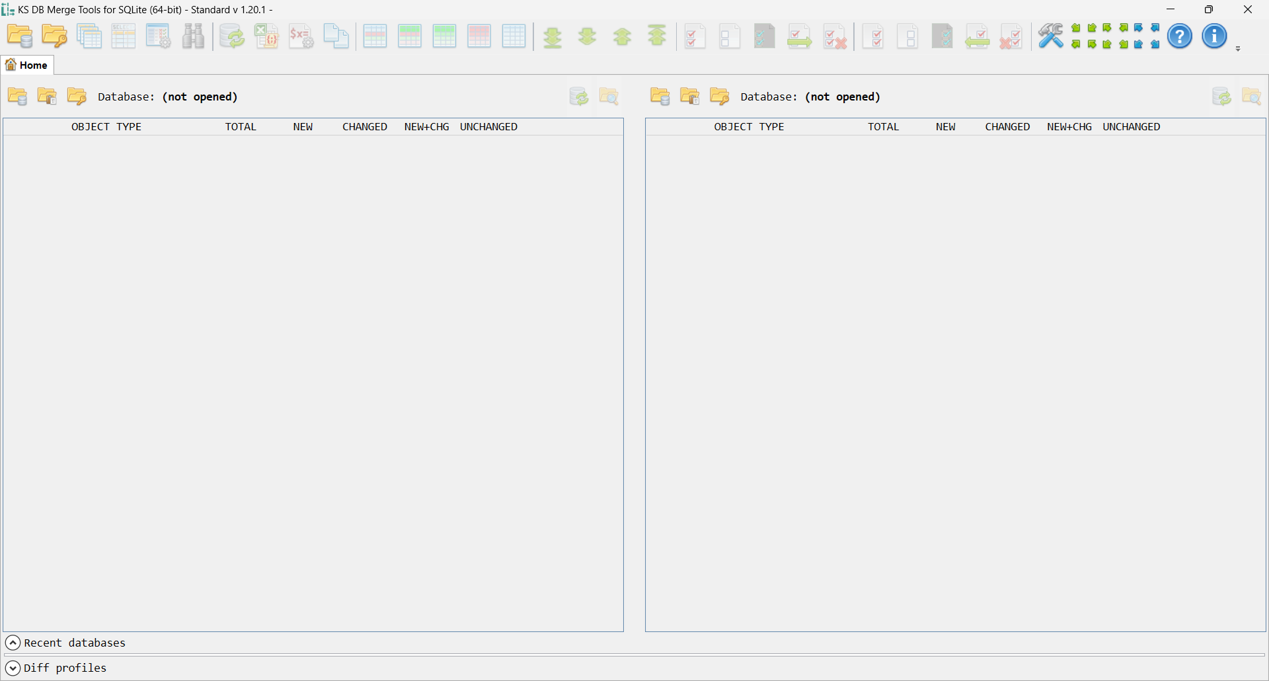Switch to the Home tab
Screen dimensions: 1269x681
pos(27,65)
